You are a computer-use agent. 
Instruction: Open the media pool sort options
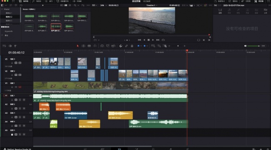(83, 5)
